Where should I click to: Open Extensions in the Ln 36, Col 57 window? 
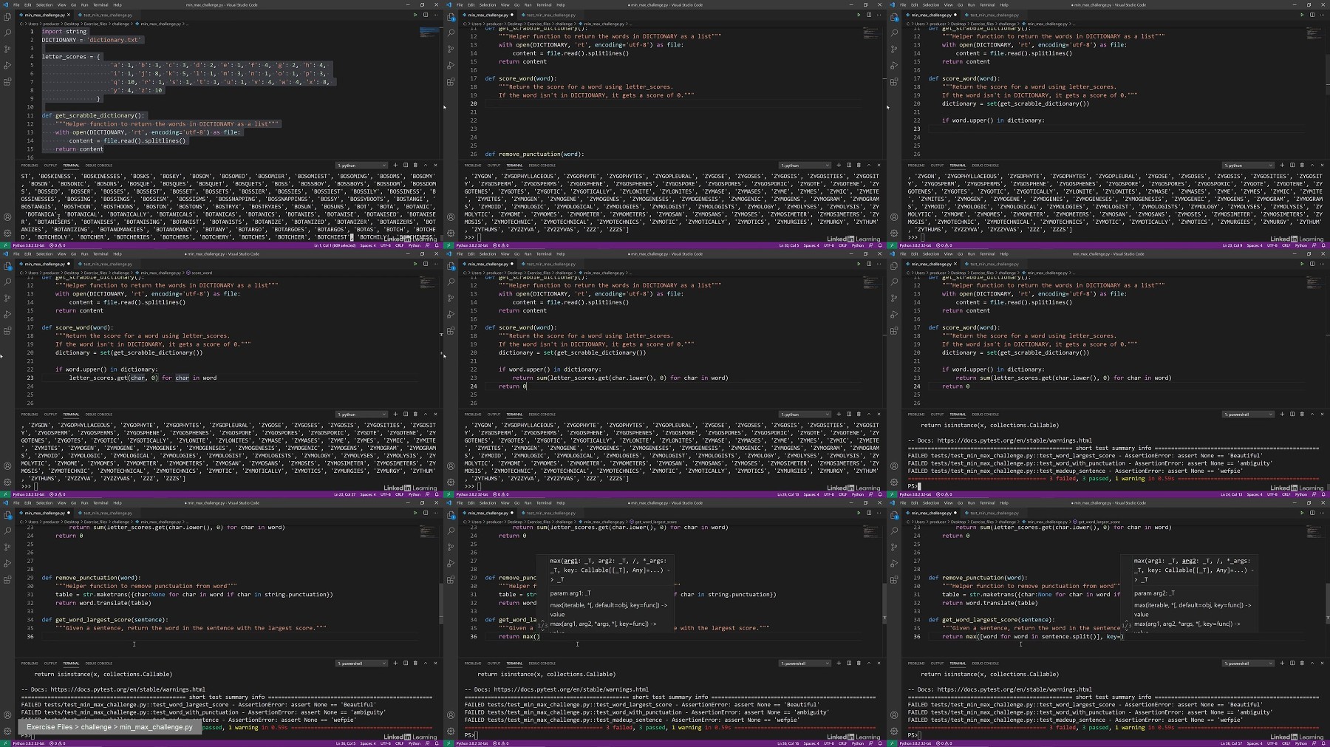(x=894, y=579)
